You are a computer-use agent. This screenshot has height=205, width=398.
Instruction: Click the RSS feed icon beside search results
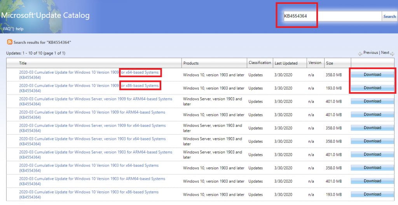click(10, 42)
